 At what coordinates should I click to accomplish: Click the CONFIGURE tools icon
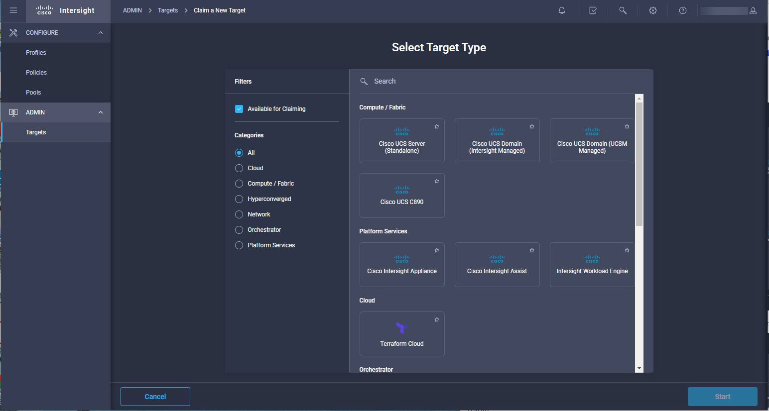pyautogui.click(x=13, y=32)
